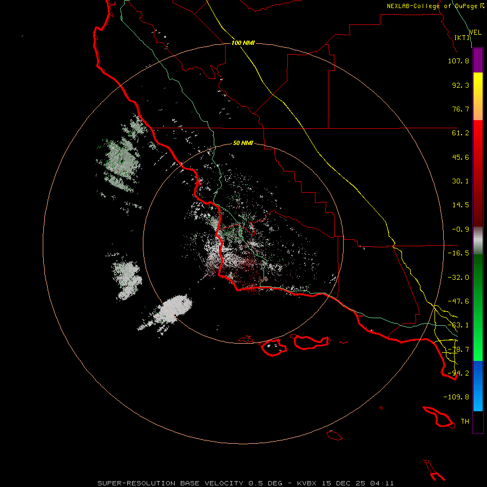Click the -32.0 velocity scale value

click(458, 278)
